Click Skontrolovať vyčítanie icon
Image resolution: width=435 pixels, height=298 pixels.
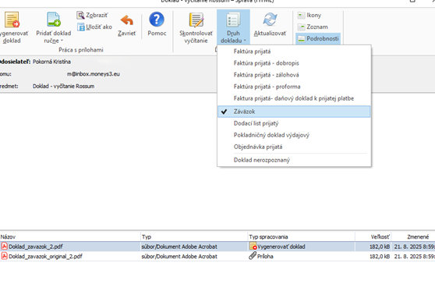click(196, 20)
